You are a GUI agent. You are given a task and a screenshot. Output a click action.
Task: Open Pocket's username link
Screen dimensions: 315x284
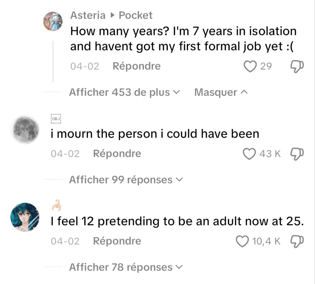click(x=136, y=15)
